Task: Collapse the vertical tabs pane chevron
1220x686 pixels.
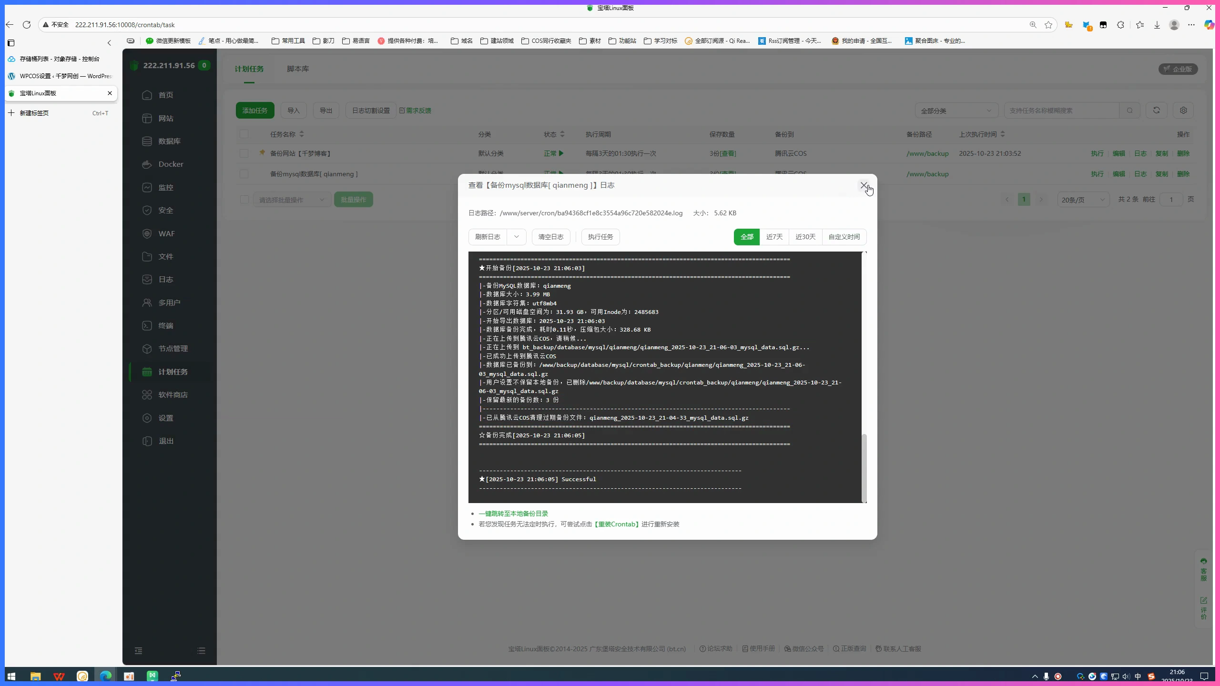Action: [x=109, y=43]
